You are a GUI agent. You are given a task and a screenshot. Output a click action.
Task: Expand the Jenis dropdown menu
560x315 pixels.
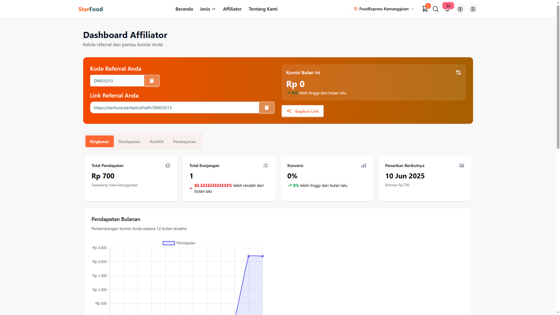point(207,9)
